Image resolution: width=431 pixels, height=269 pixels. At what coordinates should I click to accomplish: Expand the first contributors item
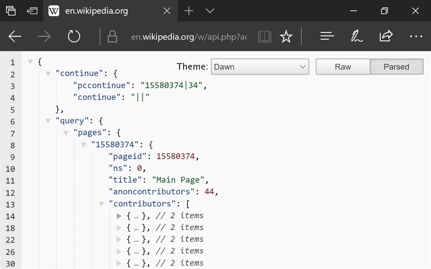click(x=119, y=216)
